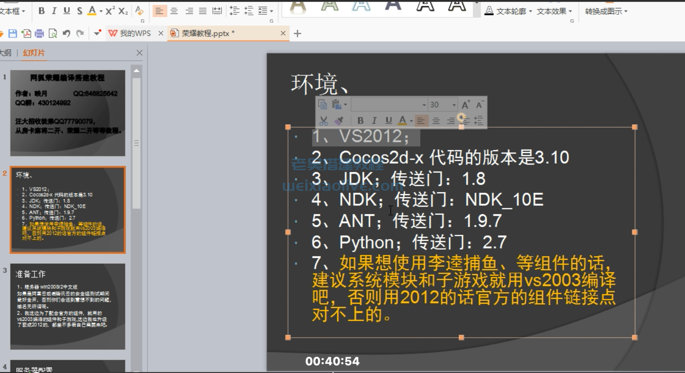Save the presentation

pyautogui.click(x=13, y=33)
